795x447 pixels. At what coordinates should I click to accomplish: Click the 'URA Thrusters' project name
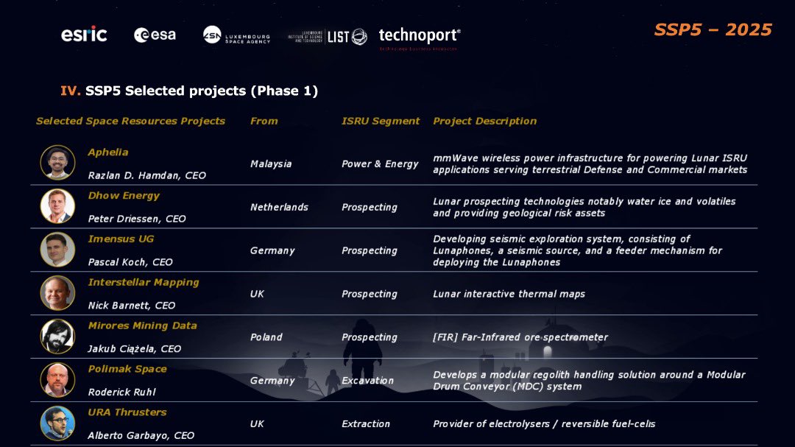point(127,412)
